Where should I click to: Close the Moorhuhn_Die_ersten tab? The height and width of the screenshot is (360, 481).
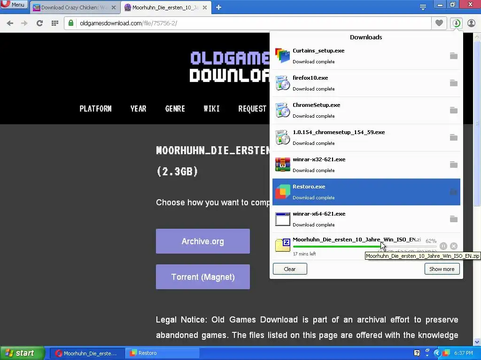(x=205, y=7)
